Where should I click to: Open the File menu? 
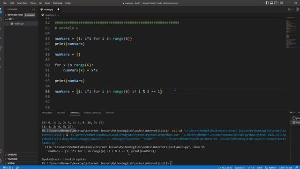pyautogui.click(x=5, y=3)
